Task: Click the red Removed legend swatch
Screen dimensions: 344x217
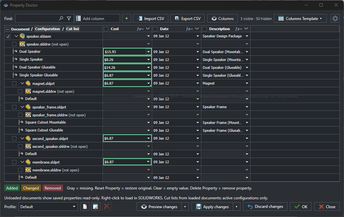Action: point(53,188)
